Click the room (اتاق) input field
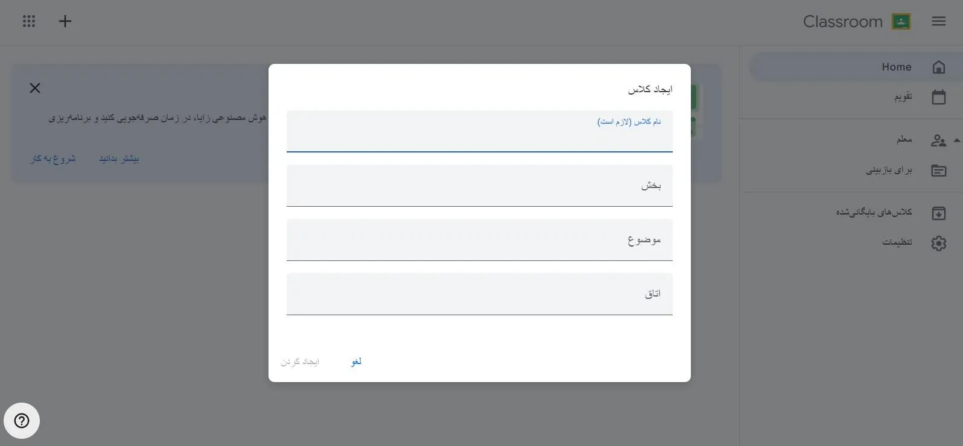This screenshot has width=963, height=446. [x=479, y=294]
